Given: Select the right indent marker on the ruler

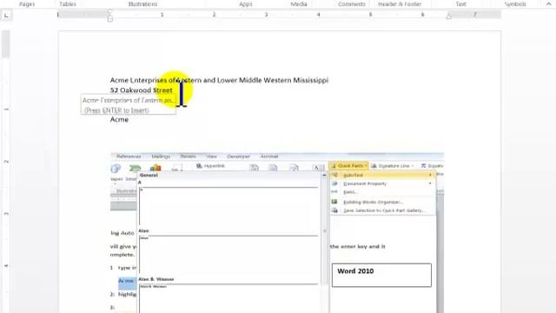Looking at the screenshot, I should (x=448, y=16).
